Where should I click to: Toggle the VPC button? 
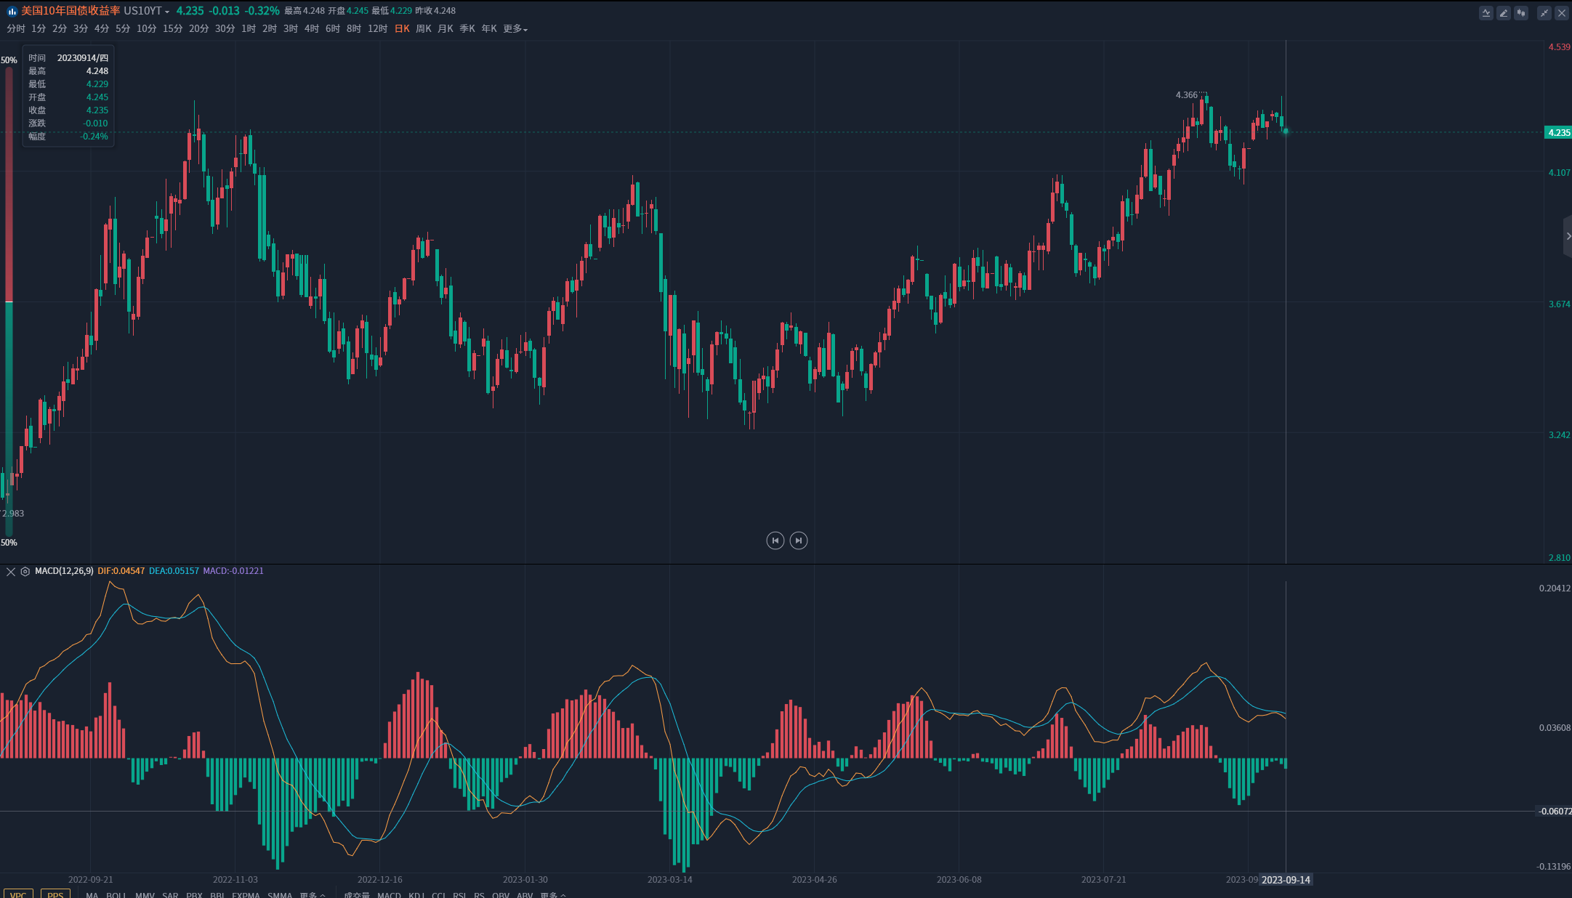click(x=18, y=894)
